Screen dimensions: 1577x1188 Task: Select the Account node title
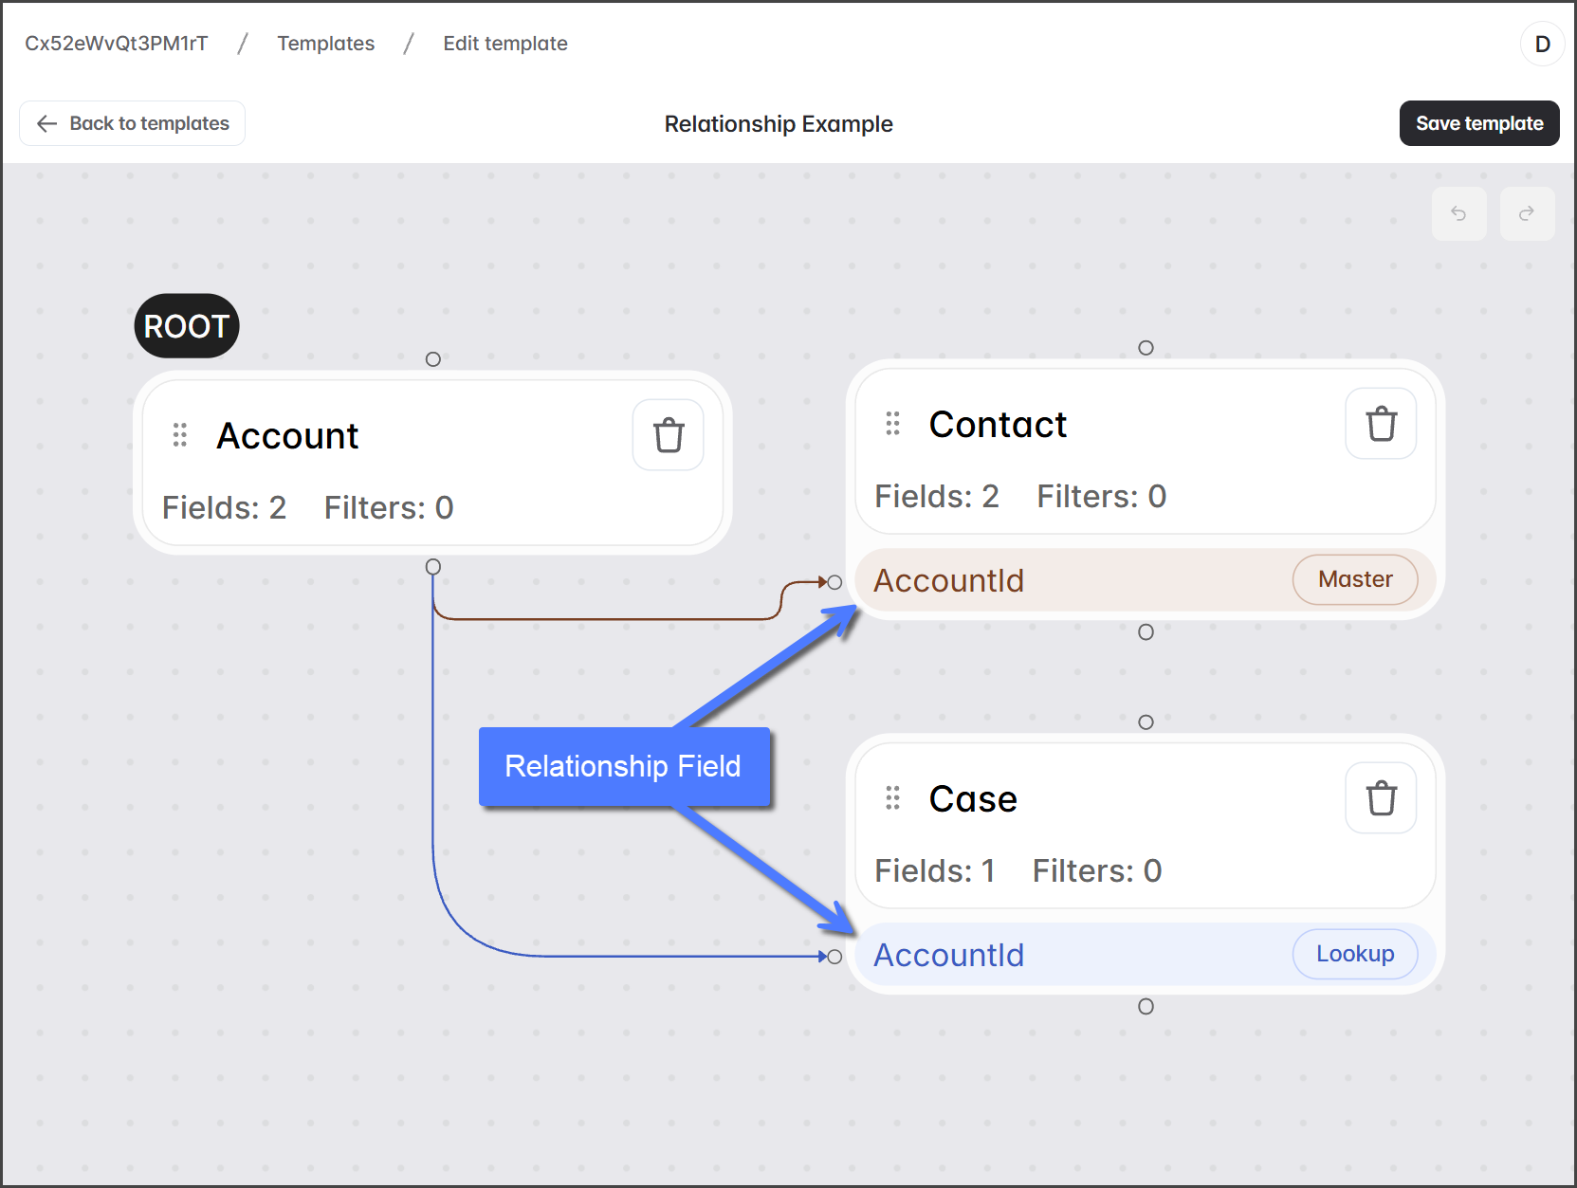pos(287,436)
